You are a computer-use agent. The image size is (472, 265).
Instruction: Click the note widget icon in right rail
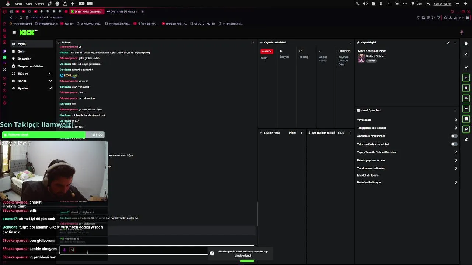tap(466, 88)
